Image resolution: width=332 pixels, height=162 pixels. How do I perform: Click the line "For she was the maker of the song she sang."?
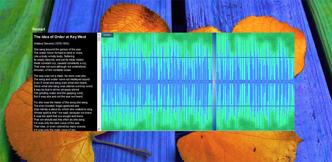pos(61,103)
